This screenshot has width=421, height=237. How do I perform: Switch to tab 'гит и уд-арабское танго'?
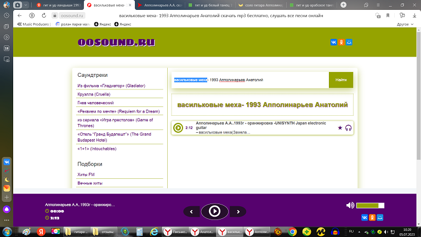click(311, 5)
